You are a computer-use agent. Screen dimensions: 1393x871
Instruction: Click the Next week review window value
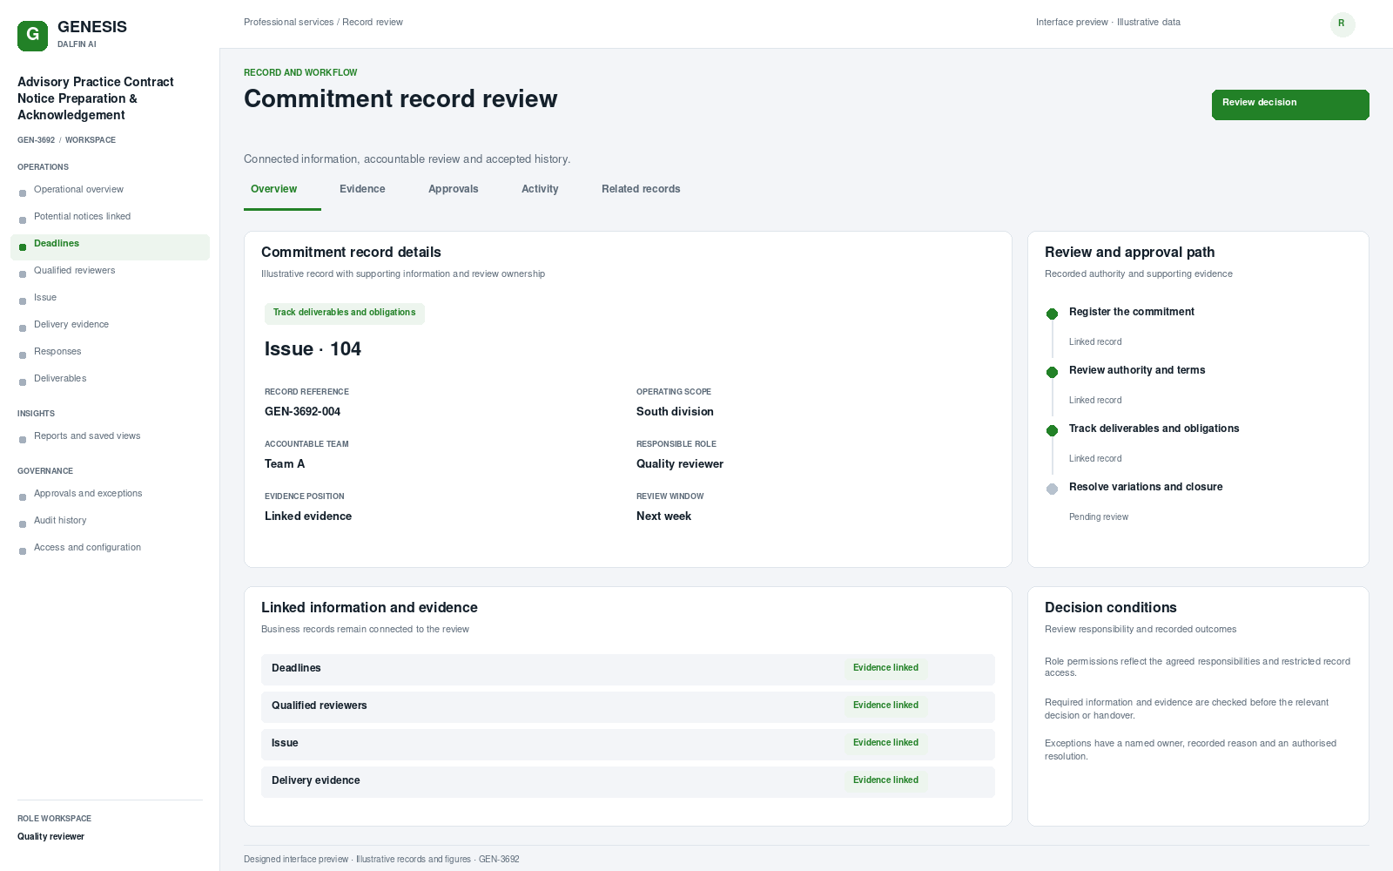[663, 517]
